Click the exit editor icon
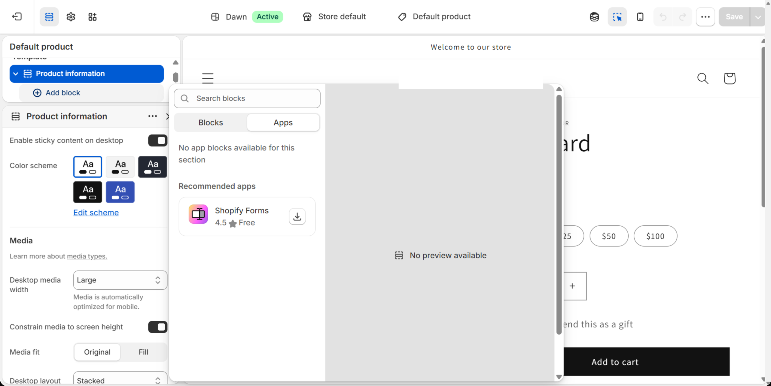 point(17,17)
